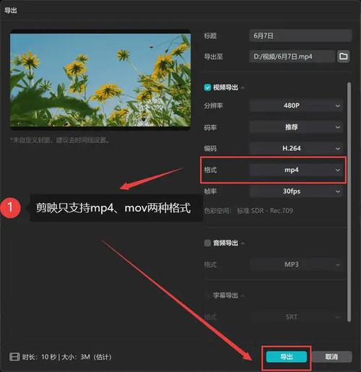This screenshot has width=361, height=372.
Task: Open the 分辨率 480P dropdown
Action: click(x=296, y=105)
